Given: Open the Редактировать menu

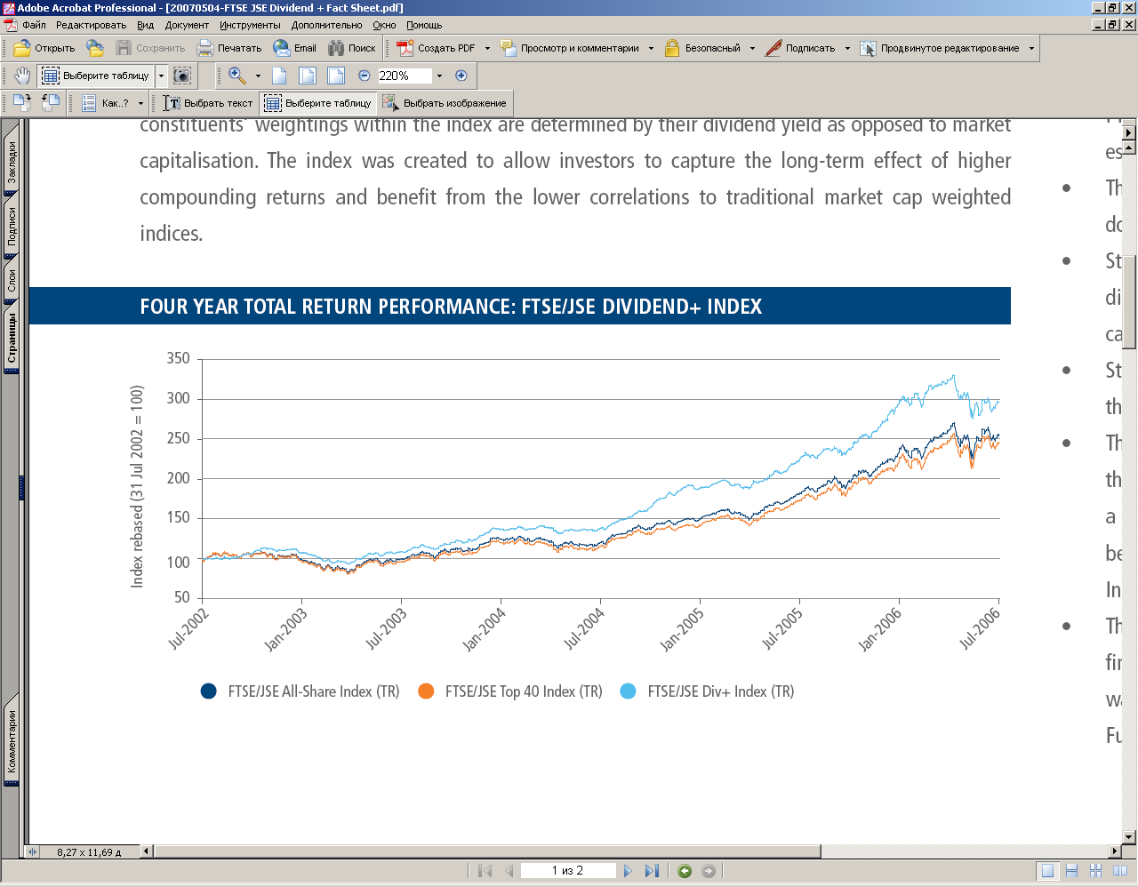Looking at the screenshot, I should click(x=92, y=25).
